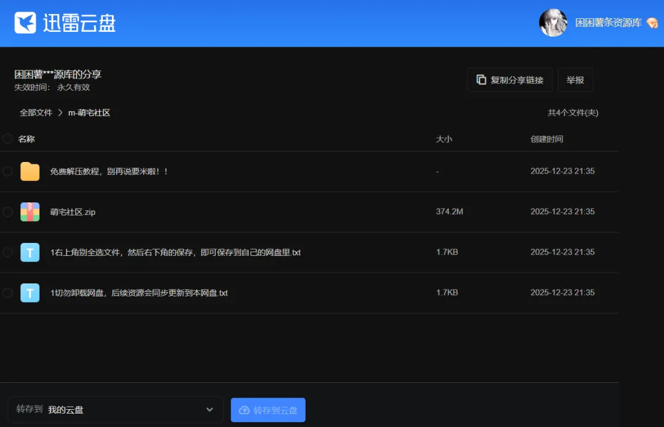Click file name 1切勿卸载网盘 txt
The width and height of the screenshot is (664, 427).
(140, 293)
